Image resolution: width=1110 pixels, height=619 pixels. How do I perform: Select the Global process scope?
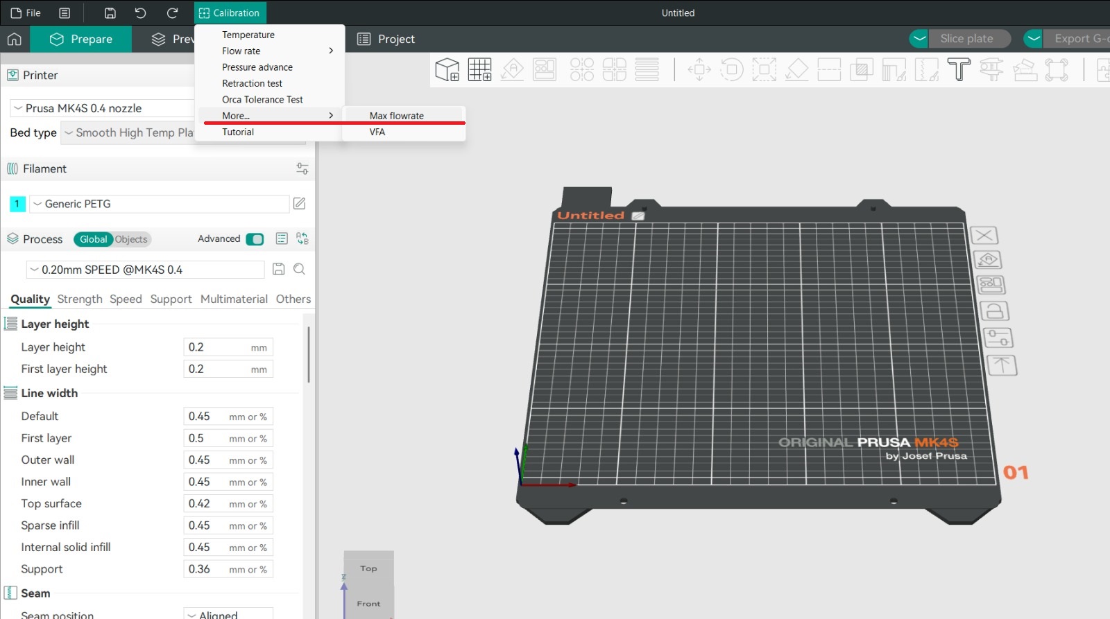tap(93, 239)
